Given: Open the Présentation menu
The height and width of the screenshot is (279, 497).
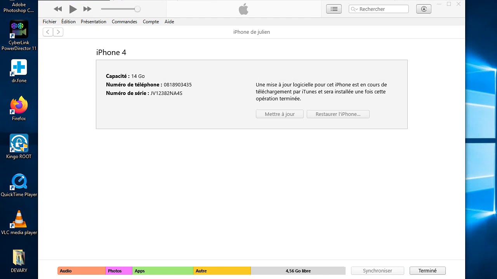Looking at the screenshot, I should pyautogui.click(x=94, y=22).
